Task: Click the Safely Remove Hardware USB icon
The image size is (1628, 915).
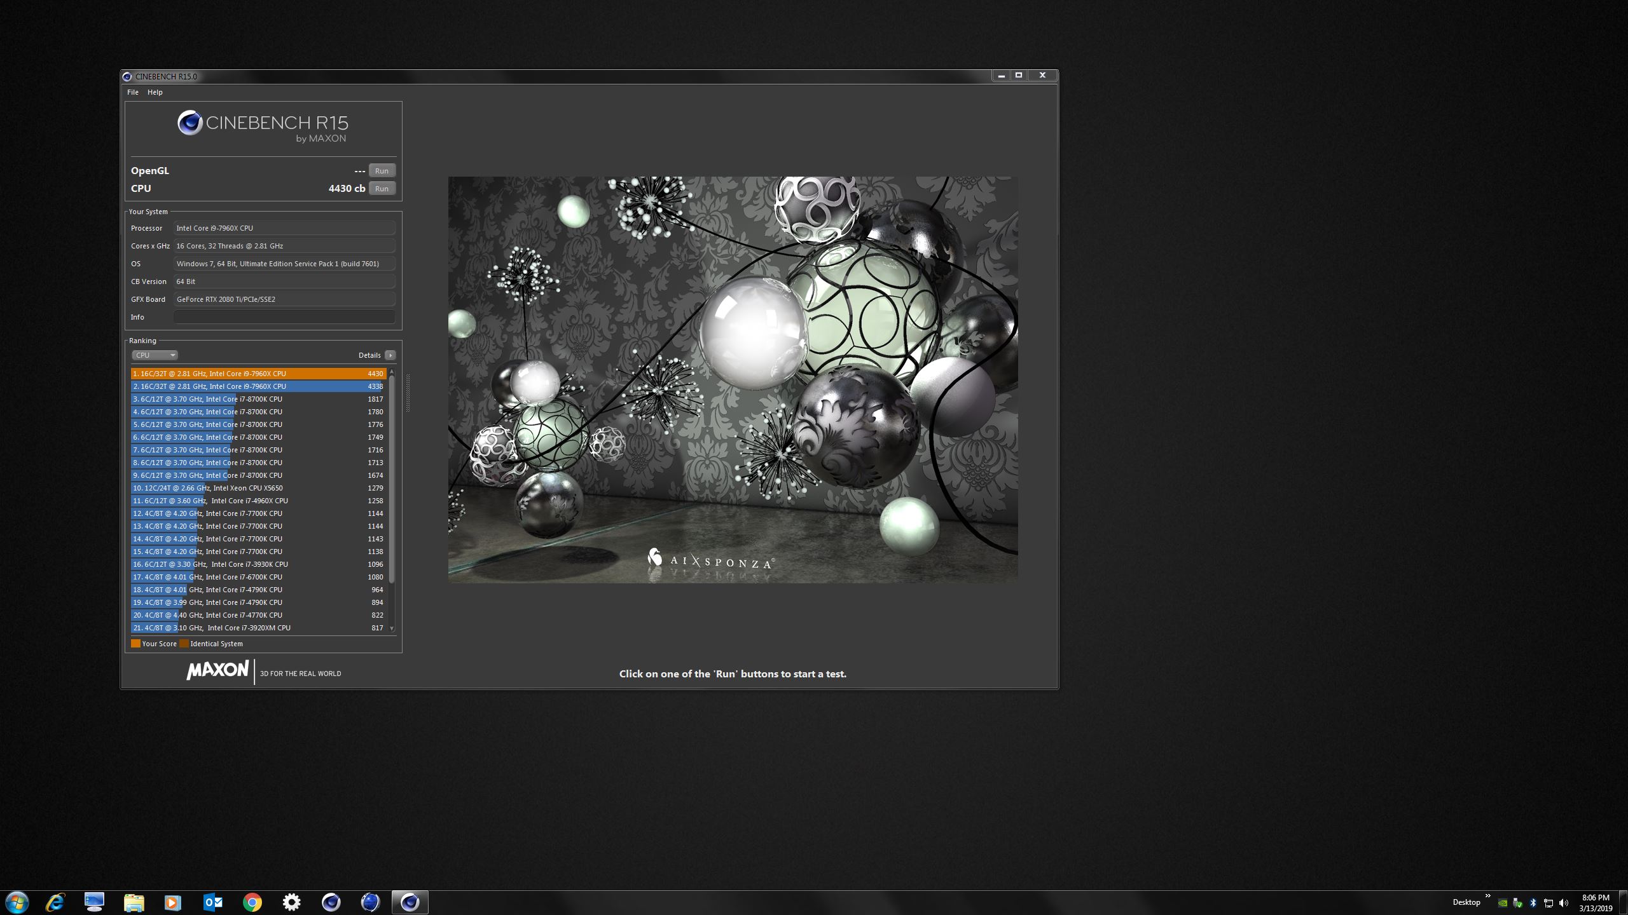Action: tap(1518, 903)
